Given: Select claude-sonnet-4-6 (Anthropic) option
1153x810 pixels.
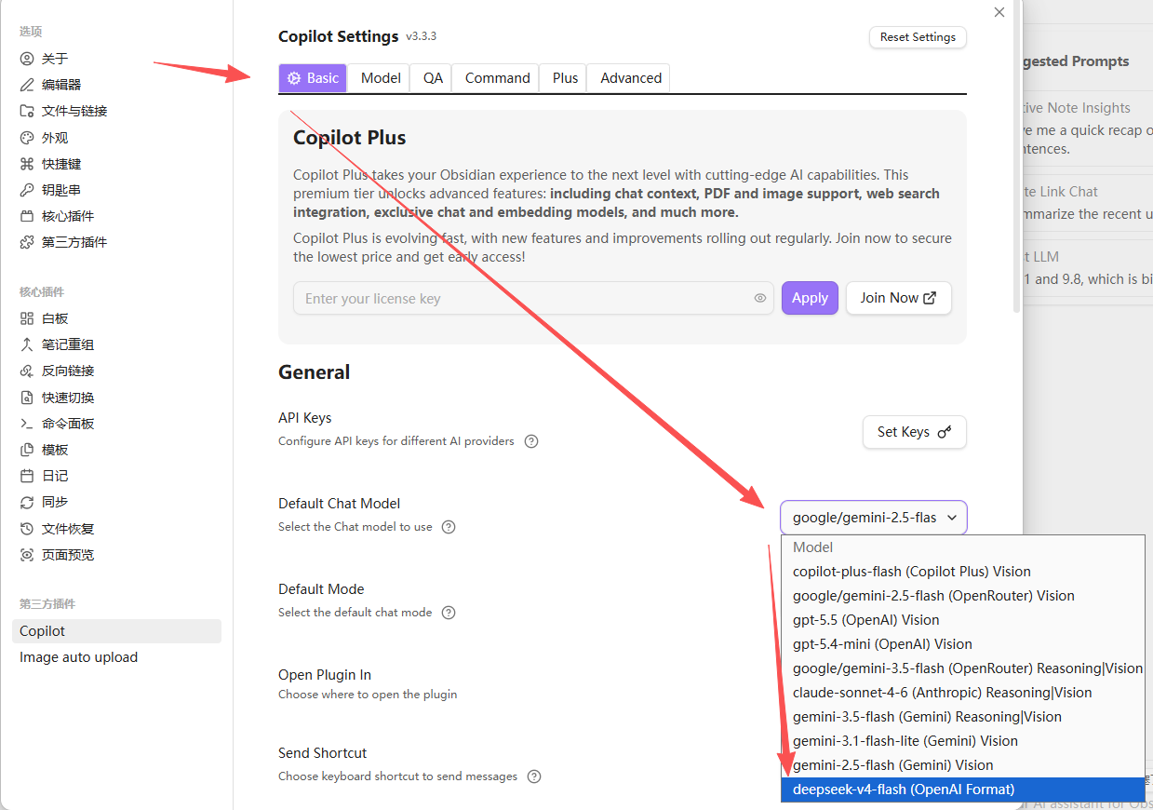Looking at the screenshot, I should point(963,693).
